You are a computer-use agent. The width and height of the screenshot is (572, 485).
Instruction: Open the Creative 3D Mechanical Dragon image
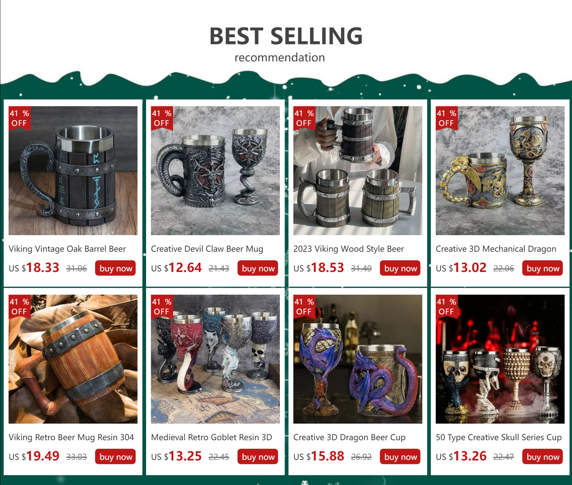pos(500,171)
